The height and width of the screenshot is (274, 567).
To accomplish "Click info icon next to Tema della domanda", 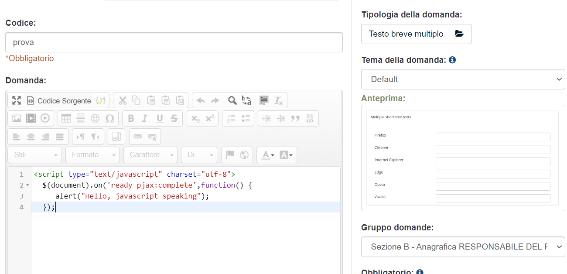I will (452, 60).
